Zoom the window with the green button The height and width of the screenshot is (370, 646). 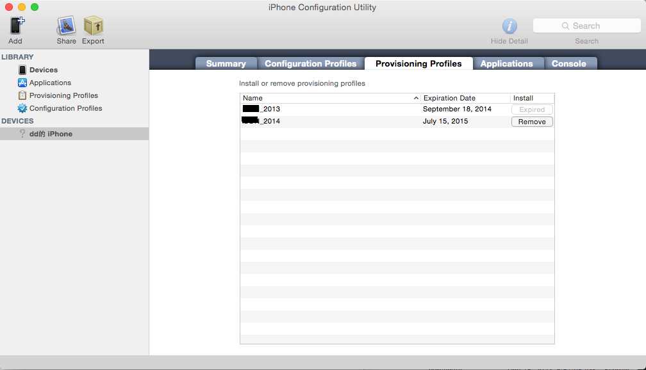click(35, 7)
